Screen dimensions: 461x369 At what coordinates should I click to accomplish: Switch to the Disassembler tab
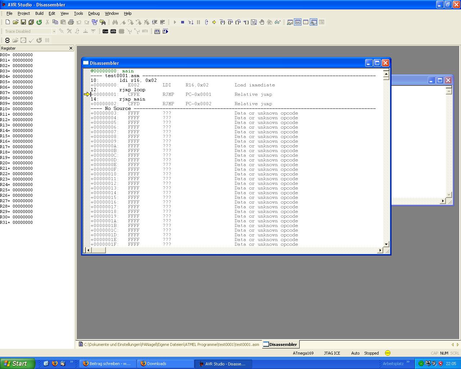(280, 344)
